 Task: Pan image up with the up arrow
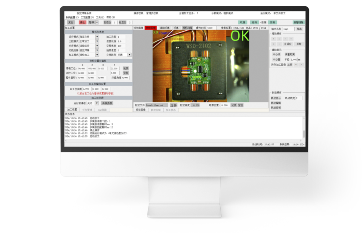pos(274,39)
